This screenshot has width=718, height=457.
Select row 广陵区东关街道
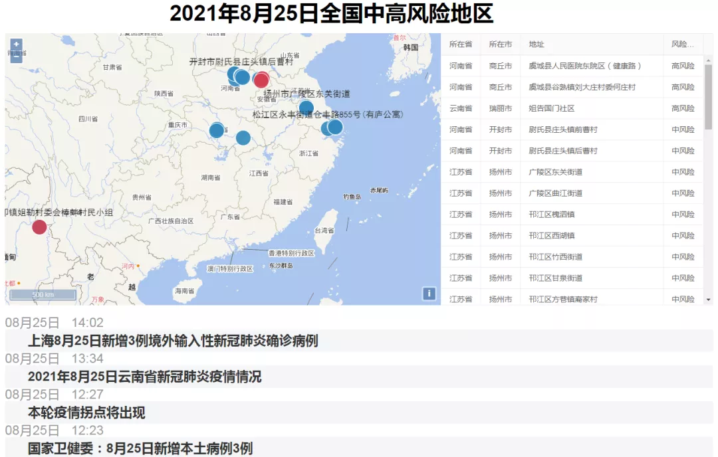pyautogui.click(x=572, y=172)
